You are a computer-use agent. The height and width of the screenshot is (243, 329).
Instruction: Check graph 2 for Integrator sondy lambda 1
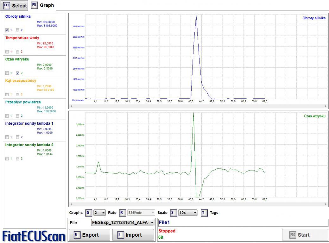(18, 137)
